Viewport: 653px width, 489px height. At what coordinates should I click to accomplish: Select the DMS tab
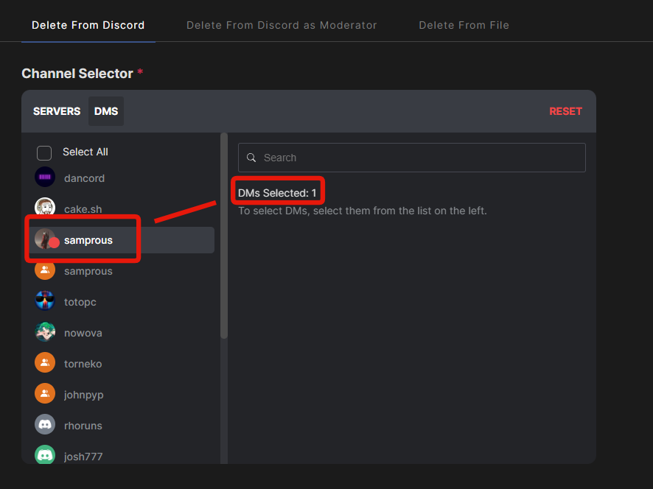(106, 111)
